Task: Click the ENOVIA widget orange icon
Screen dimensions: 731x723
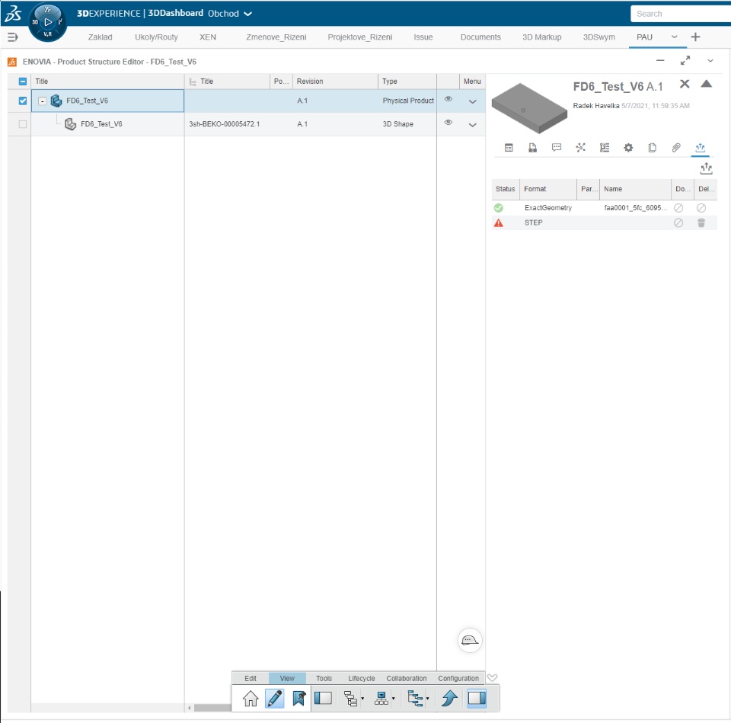Action: pos(12,62)
